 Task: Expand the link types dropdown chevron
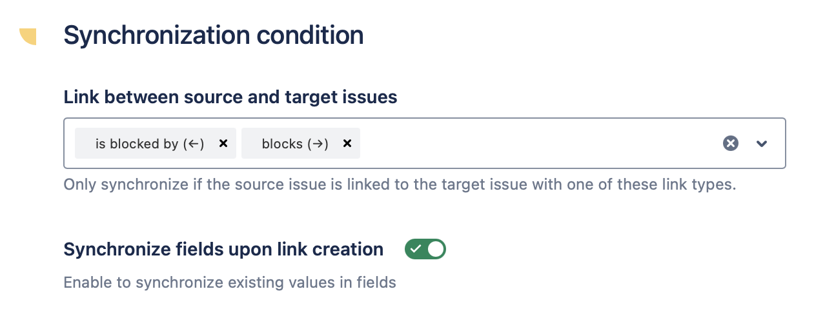pos(762,143)
